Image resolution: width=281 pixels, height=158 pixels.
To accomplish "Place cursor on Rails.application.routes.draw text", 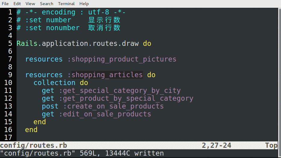I will pyautogui.click(x=78, y=43).
